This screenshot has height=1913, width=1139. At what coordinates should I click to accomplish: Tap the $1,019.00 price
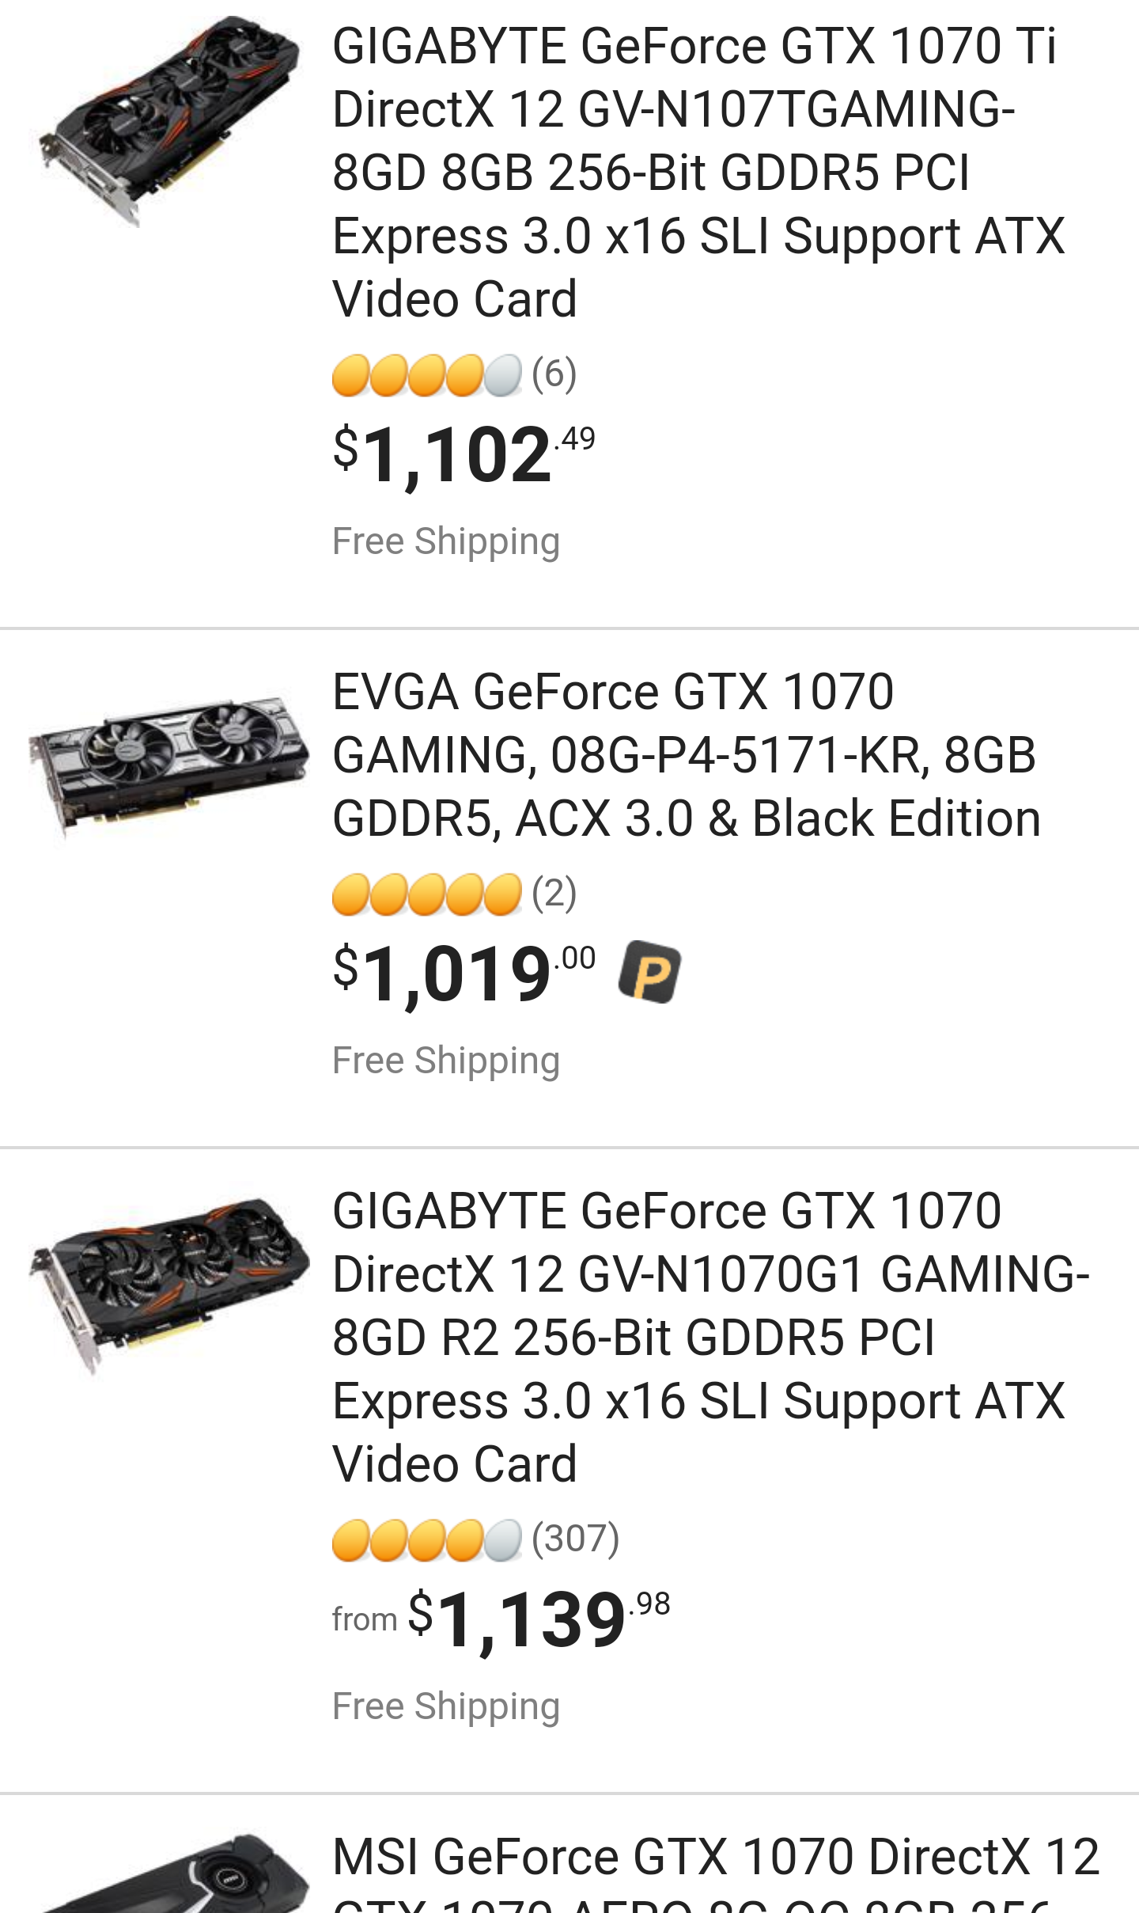click(x=463, y=973)
